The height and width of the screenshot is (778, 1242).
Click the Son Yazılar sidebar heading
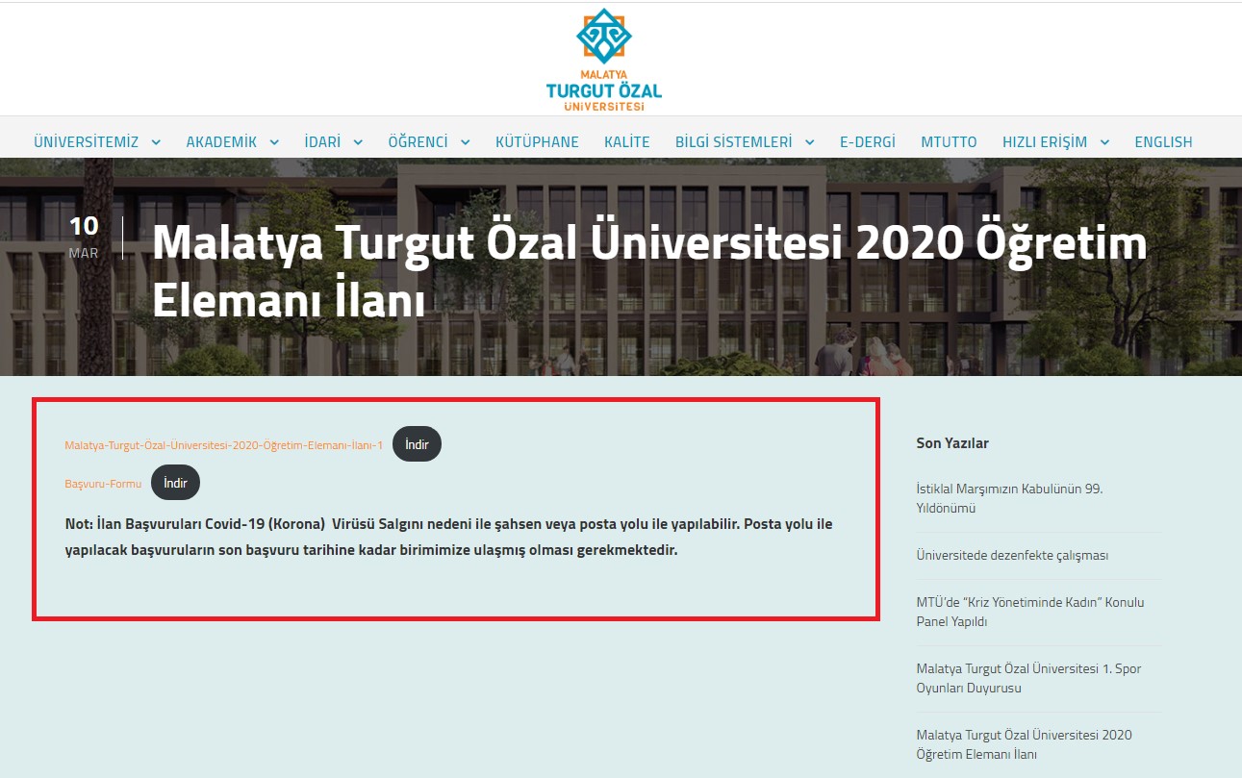(x=952, y=443)
